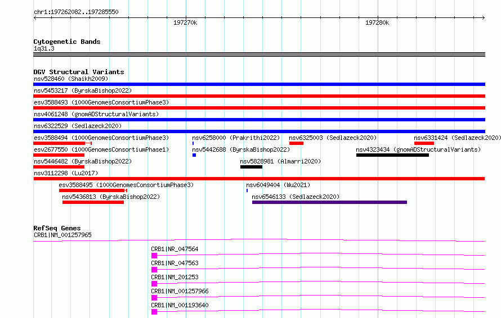
Task: Open the CRB1|NM_001257965 transcript label
Action: coord(62,235)
